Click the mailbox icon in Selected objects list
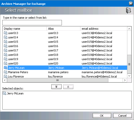The width and height of the screenshot is (134, 120). click(x=5, y=93)
